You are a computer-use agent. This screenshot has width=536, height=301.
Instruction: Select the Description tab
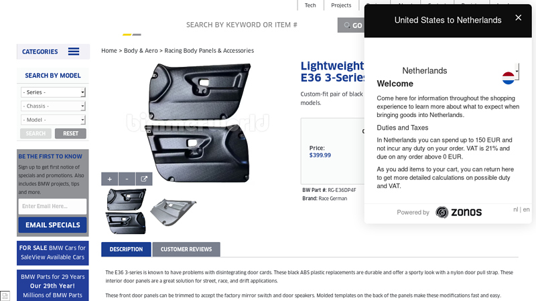tap(126, 249)
